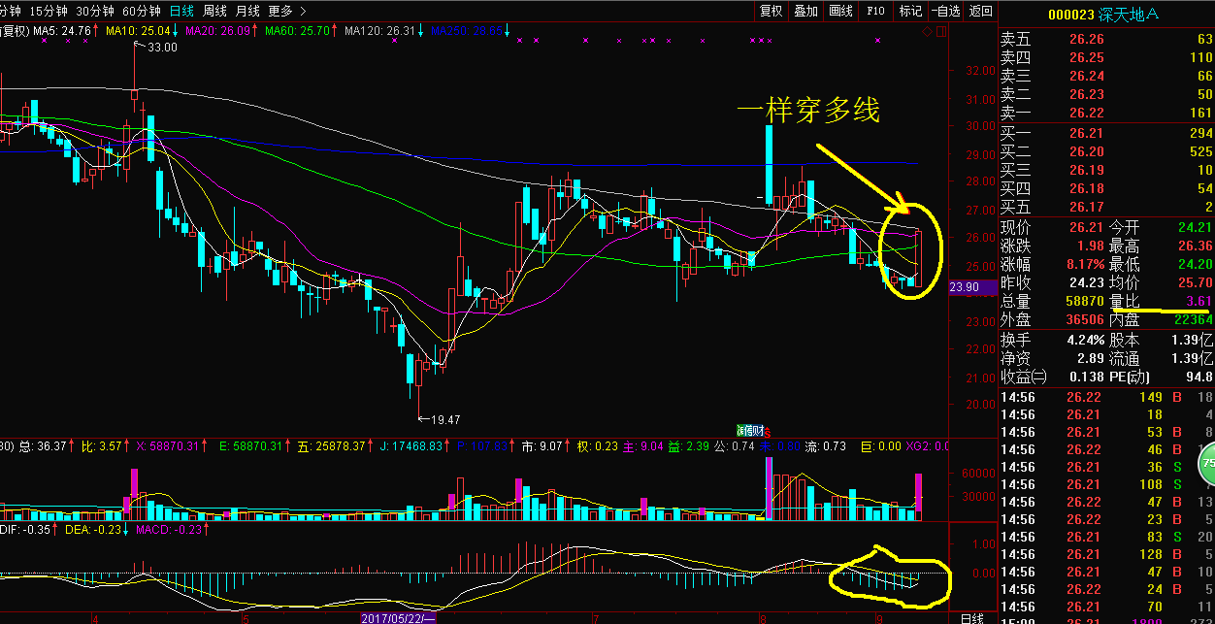Open F10 company information
Viewport: 1215px width, 624px height.
coord(875,11)
